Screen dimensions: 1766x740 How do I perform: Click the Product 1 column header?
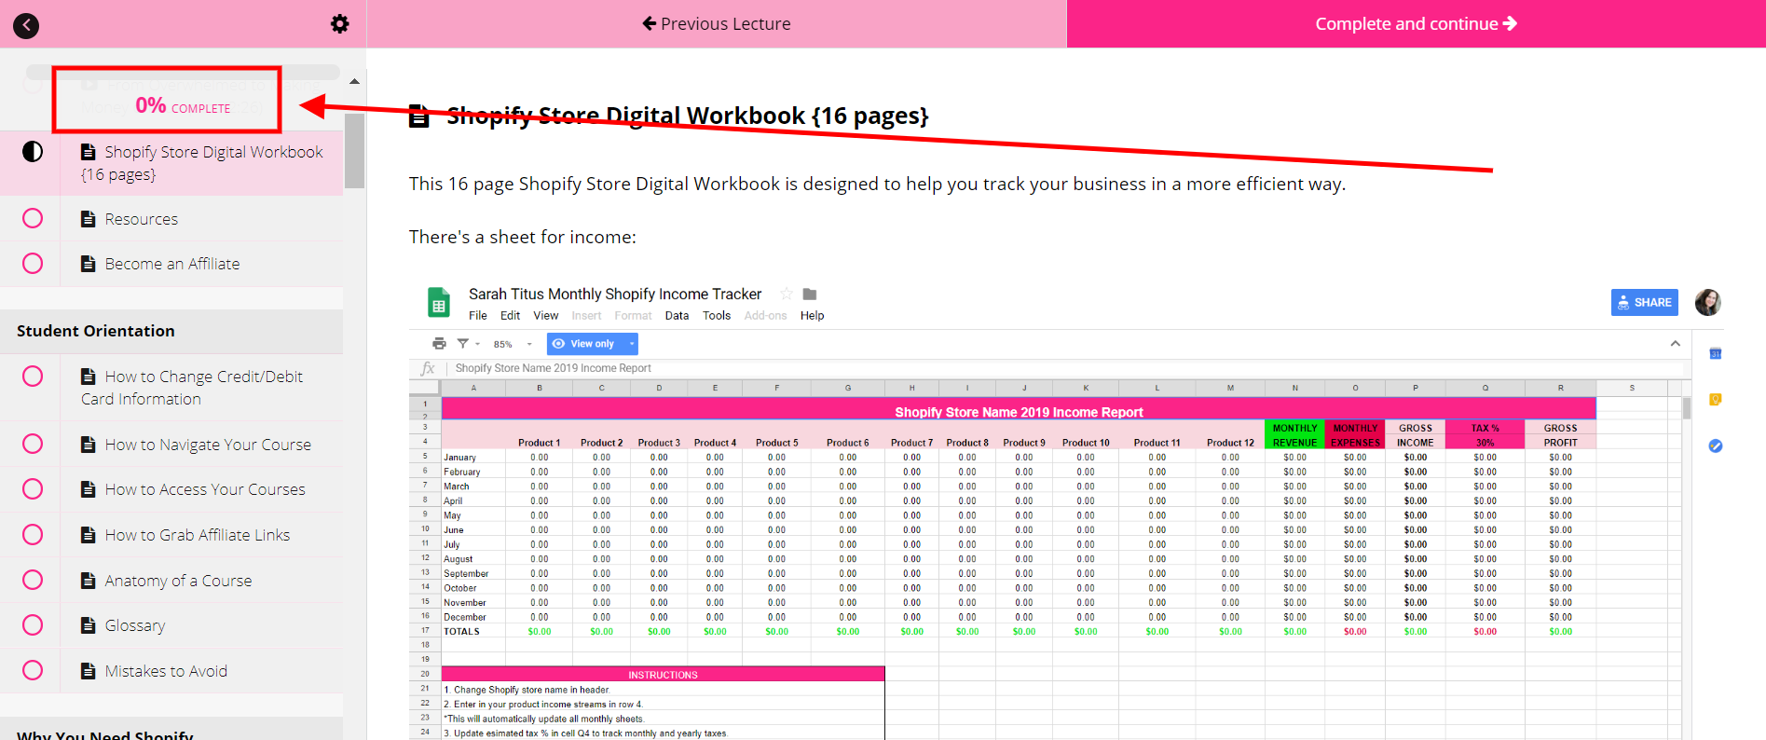[x=539, y=443]
